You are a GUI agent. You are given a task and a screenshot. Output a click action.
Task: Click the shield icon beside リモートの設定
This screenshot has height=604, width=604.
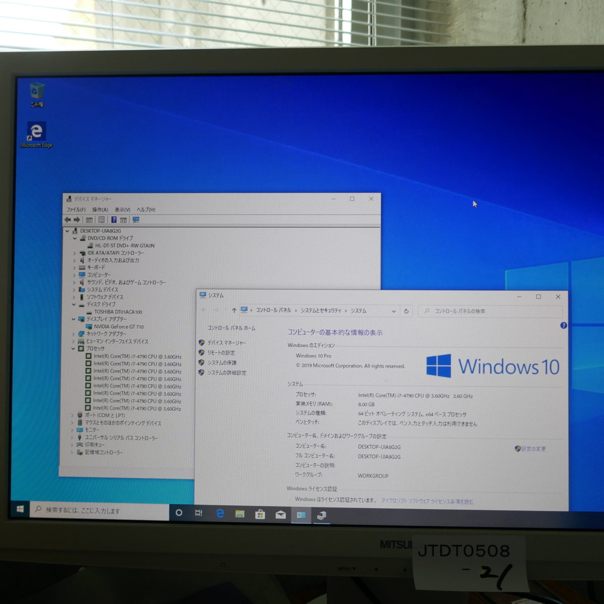[201, 353]
